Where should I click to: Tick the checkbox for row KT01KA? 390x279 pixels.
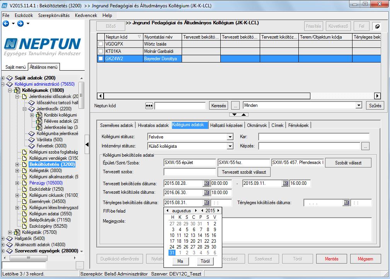coord(101,51)
